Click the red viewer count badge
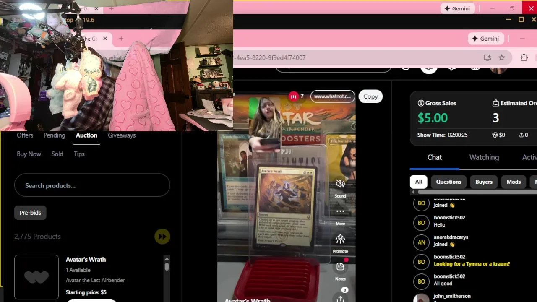537x302 pixels. pos(293,96)
